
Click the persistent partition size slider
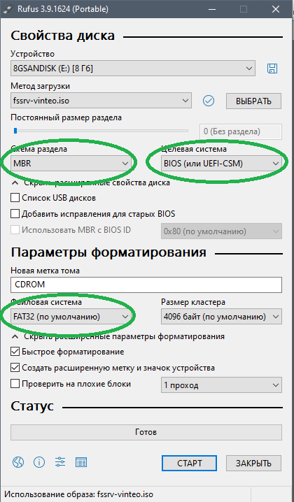(99, 131)
